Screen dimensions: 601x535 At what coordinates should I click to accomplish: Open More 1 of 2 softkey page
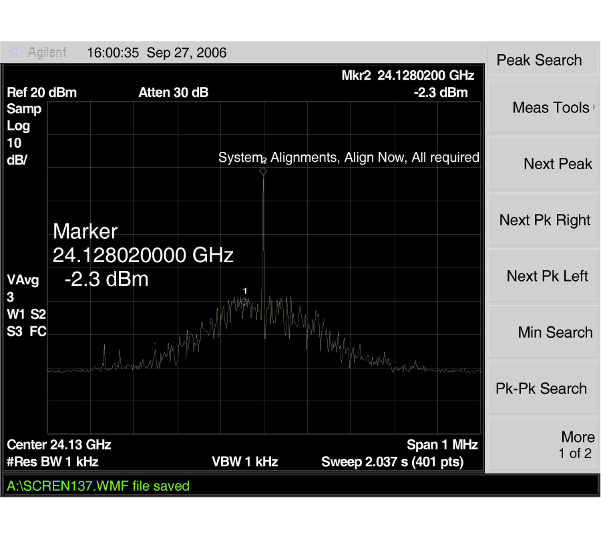[575, 445]
